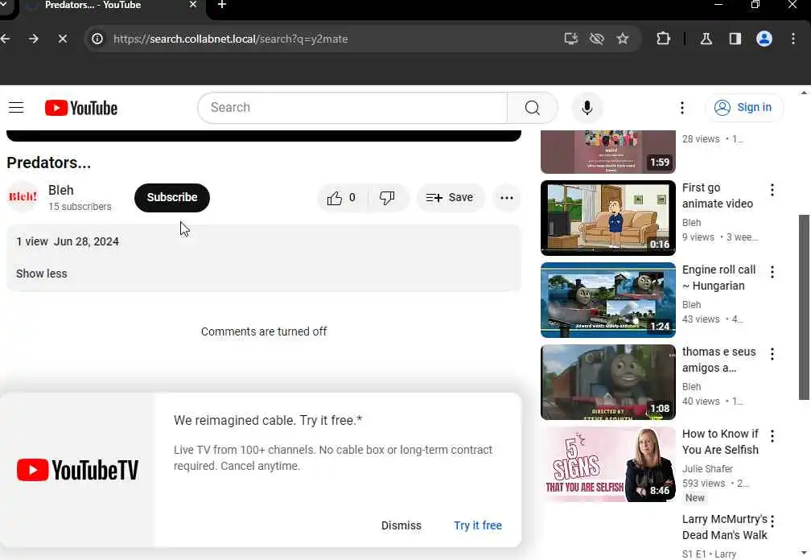Image resolution: width=811 pixels, height=560 pixels.
Task: Open the YouTube hamburger guide menu
Action: (16, 108)
